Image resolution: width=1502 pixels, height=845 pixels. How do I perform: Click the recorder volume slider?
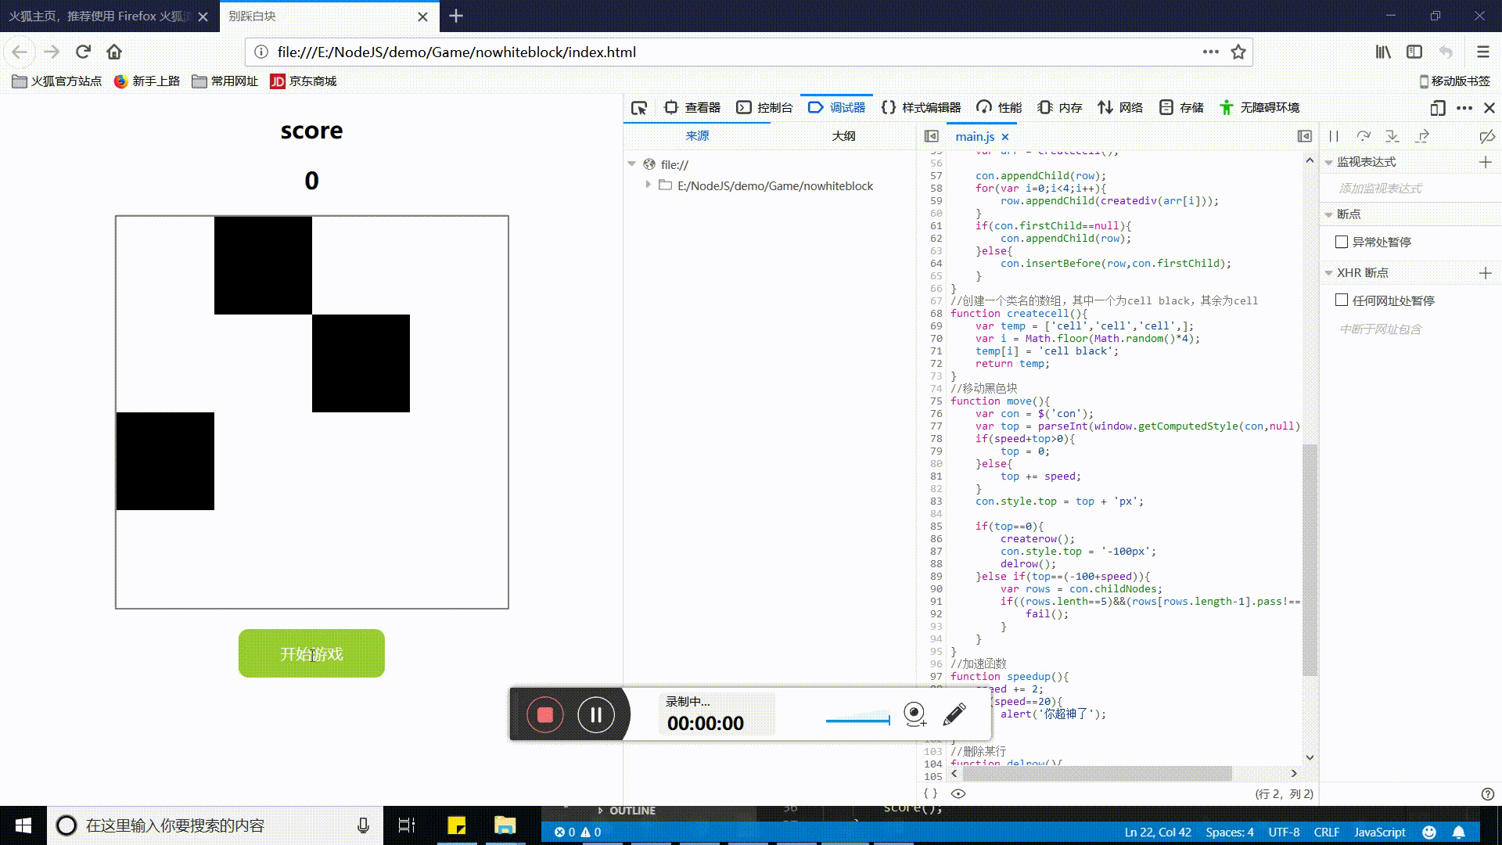click(x=858, y=720)
